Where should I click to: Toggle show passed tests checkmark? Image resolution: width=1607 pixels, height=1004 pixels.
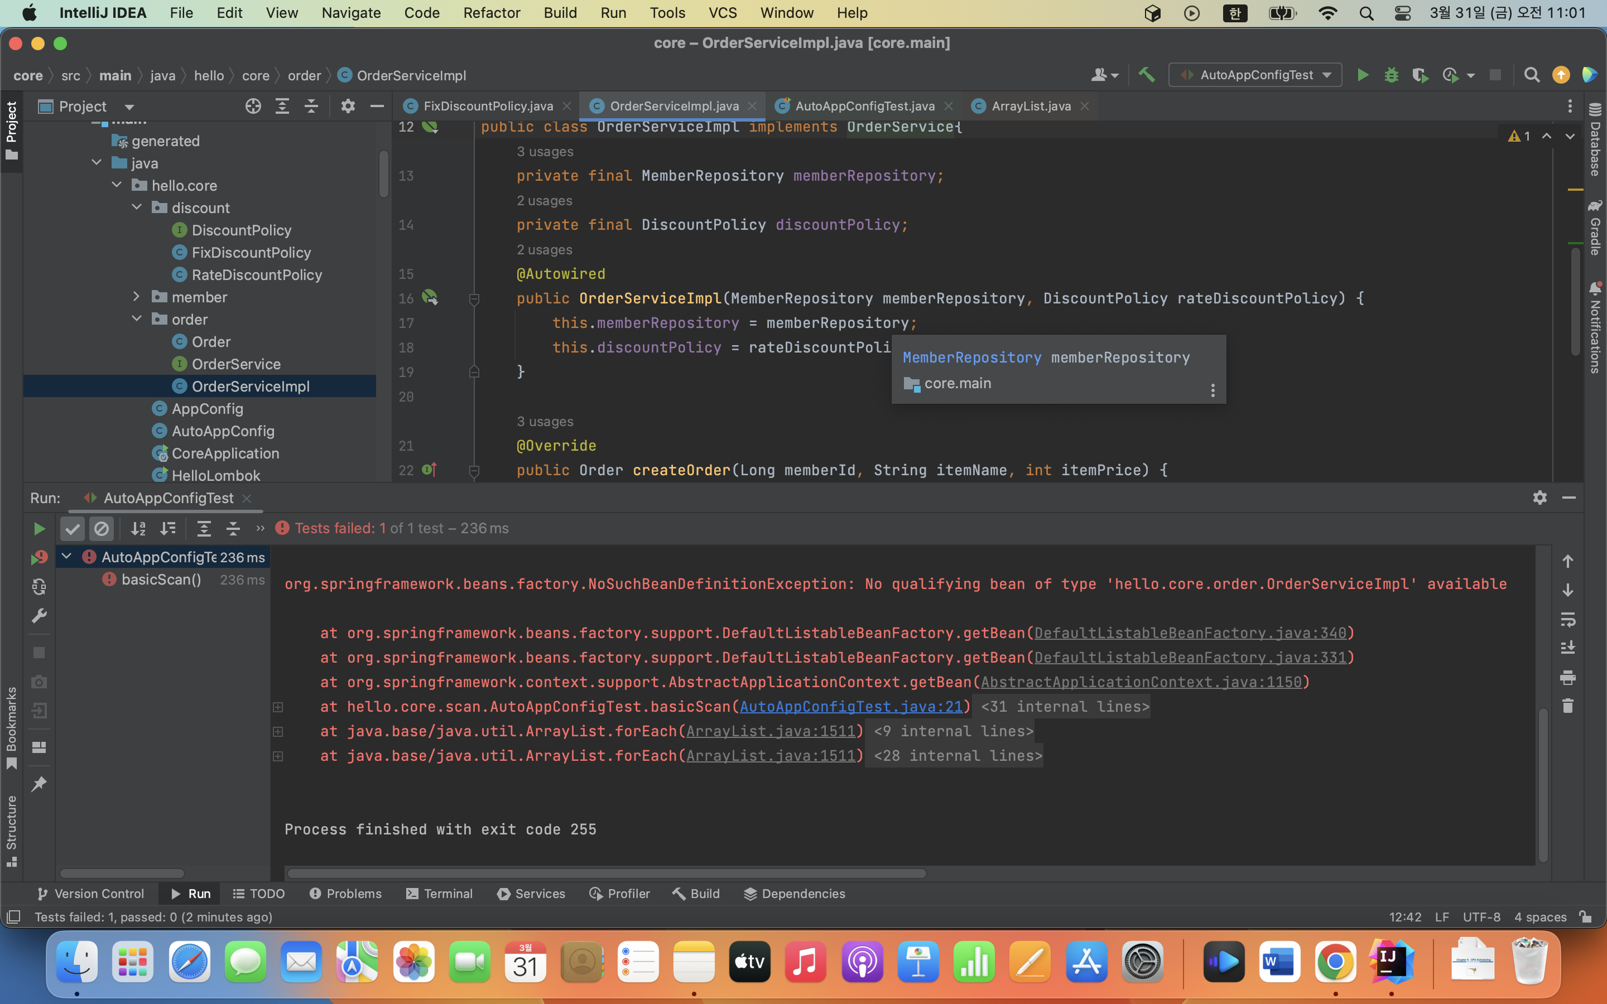coord(73,529)
